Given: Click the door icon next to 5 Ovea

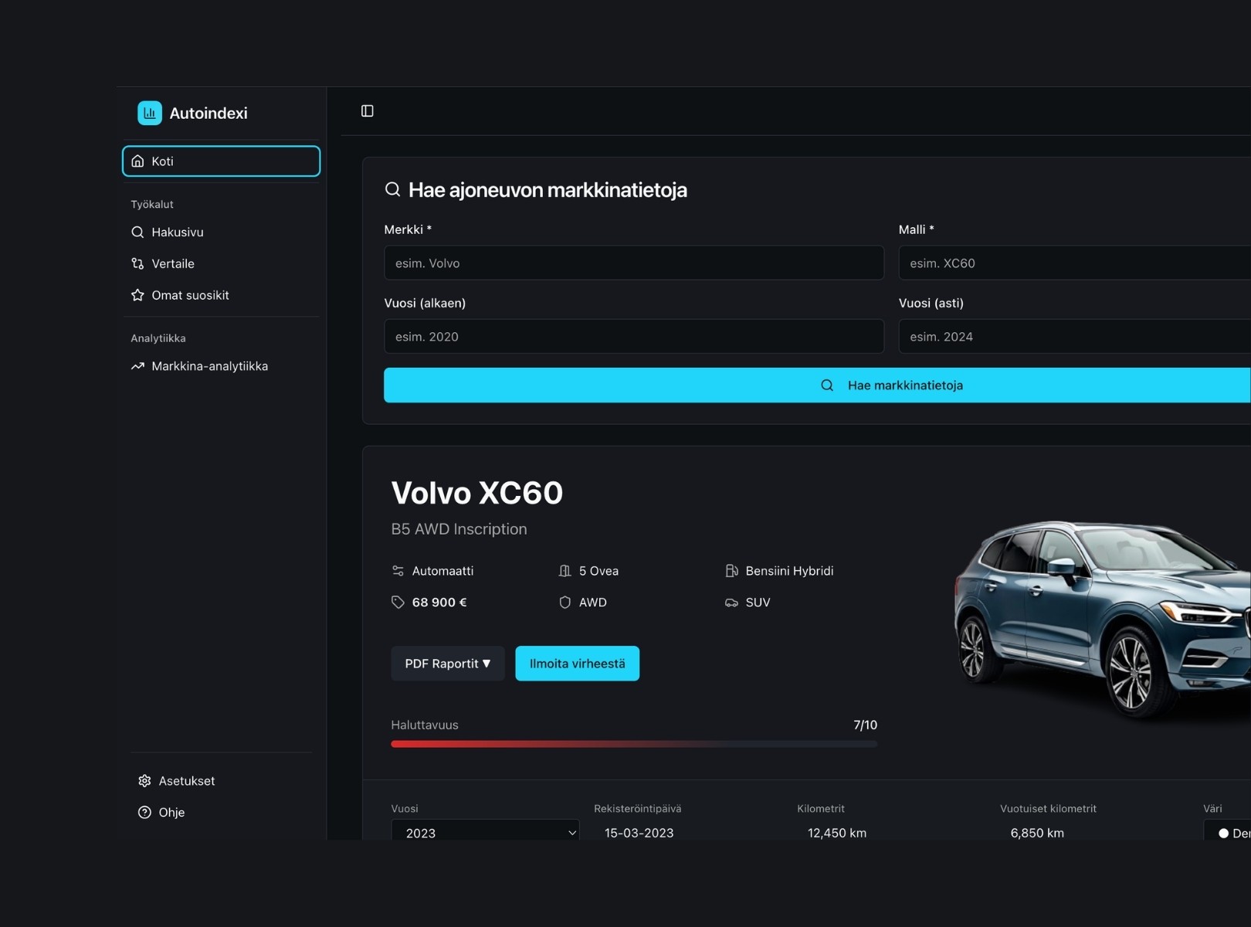Looking at the screenshot, I should 565,571.
